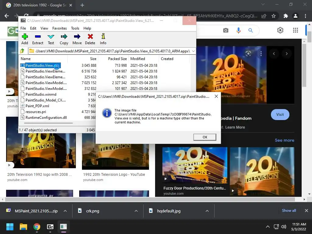Open the Edit menu in 7-Zip
This screenshot has height=234, width=312.
coord(33,28)
